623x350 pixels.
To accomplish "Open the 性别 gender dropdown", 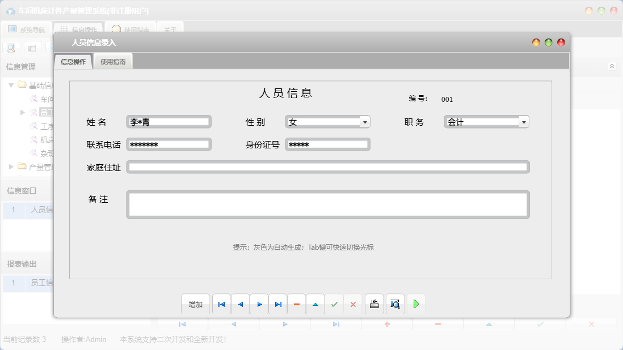I will pyautogui.click(x=366, y=121).
